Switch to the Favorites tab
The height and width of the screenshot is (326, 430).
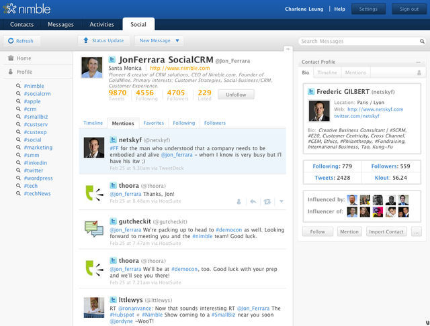point(154,123)
